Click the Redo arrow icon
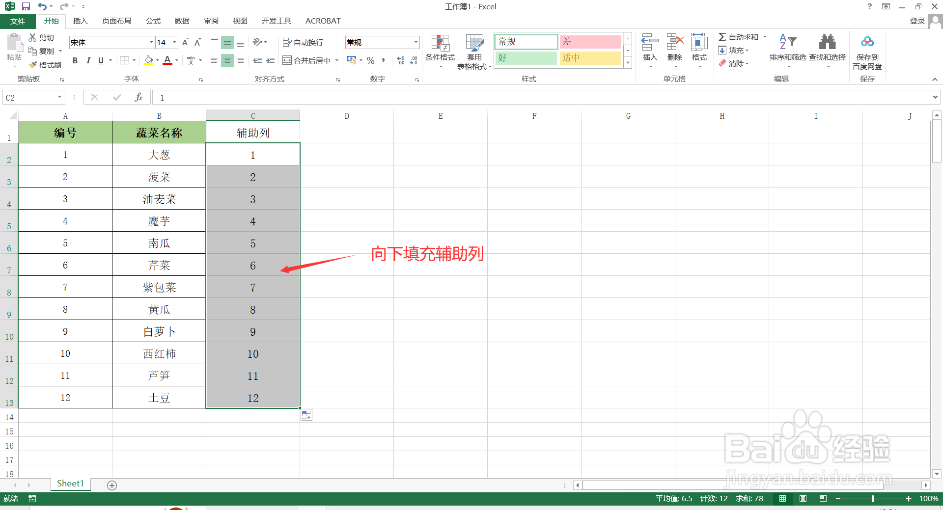 (x=64, y=6)
